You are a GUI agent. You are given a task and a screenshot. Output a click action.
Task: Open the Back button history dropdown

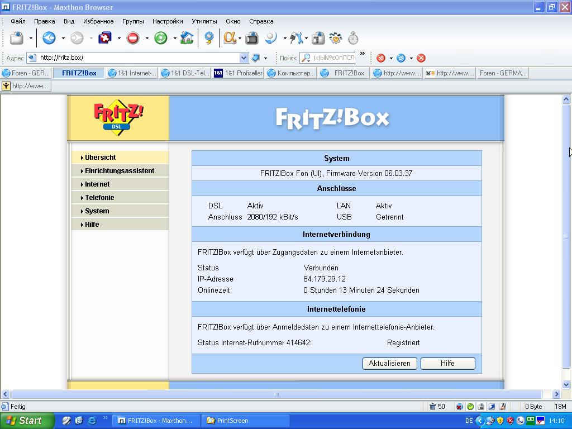click(63, 39)
